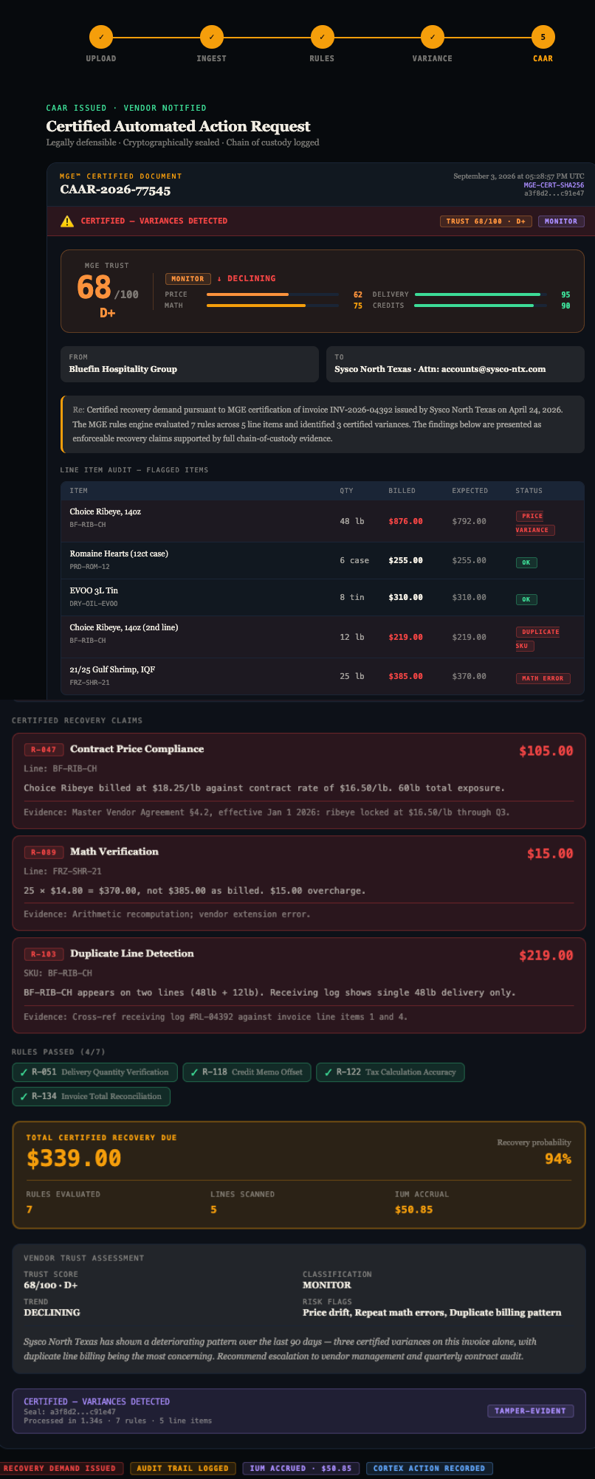Select the Rules step circle

tap(322, 36)
